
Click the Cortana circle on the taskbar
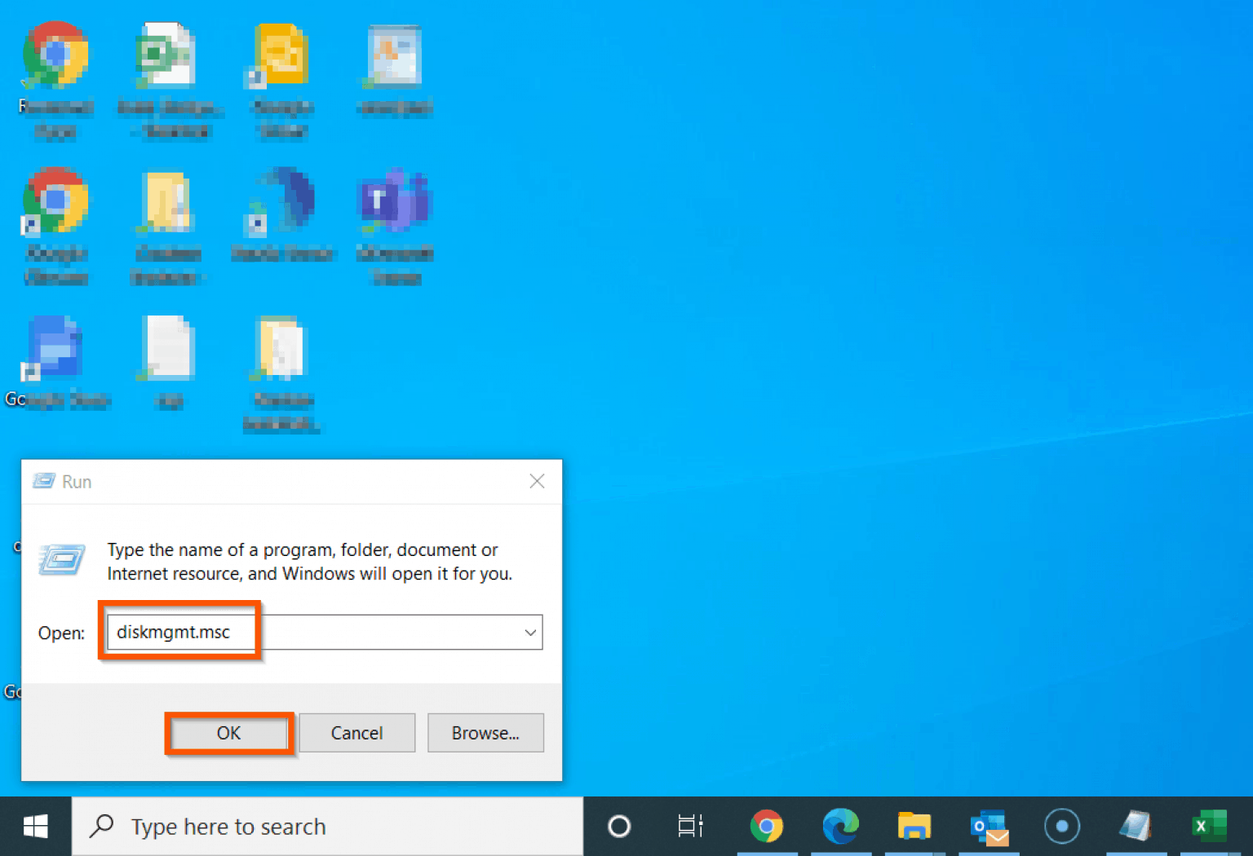pos(620,826)
